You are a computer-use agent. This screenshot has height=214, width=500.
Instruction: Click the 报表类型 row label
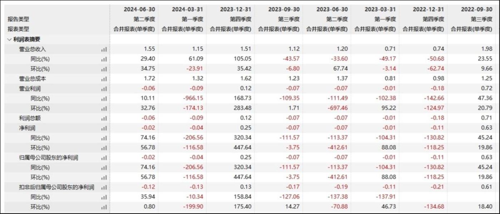[18, 29]
